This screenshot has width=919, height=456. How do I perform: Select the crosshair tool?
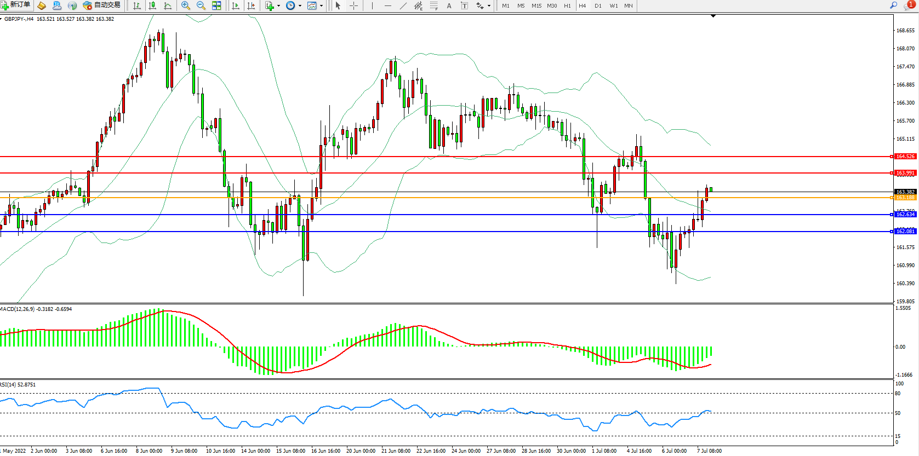click(x=354, y=5)
